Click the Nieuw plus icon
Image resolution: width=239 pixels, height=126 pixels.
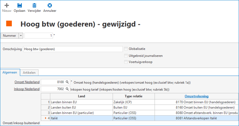point(7,6)
